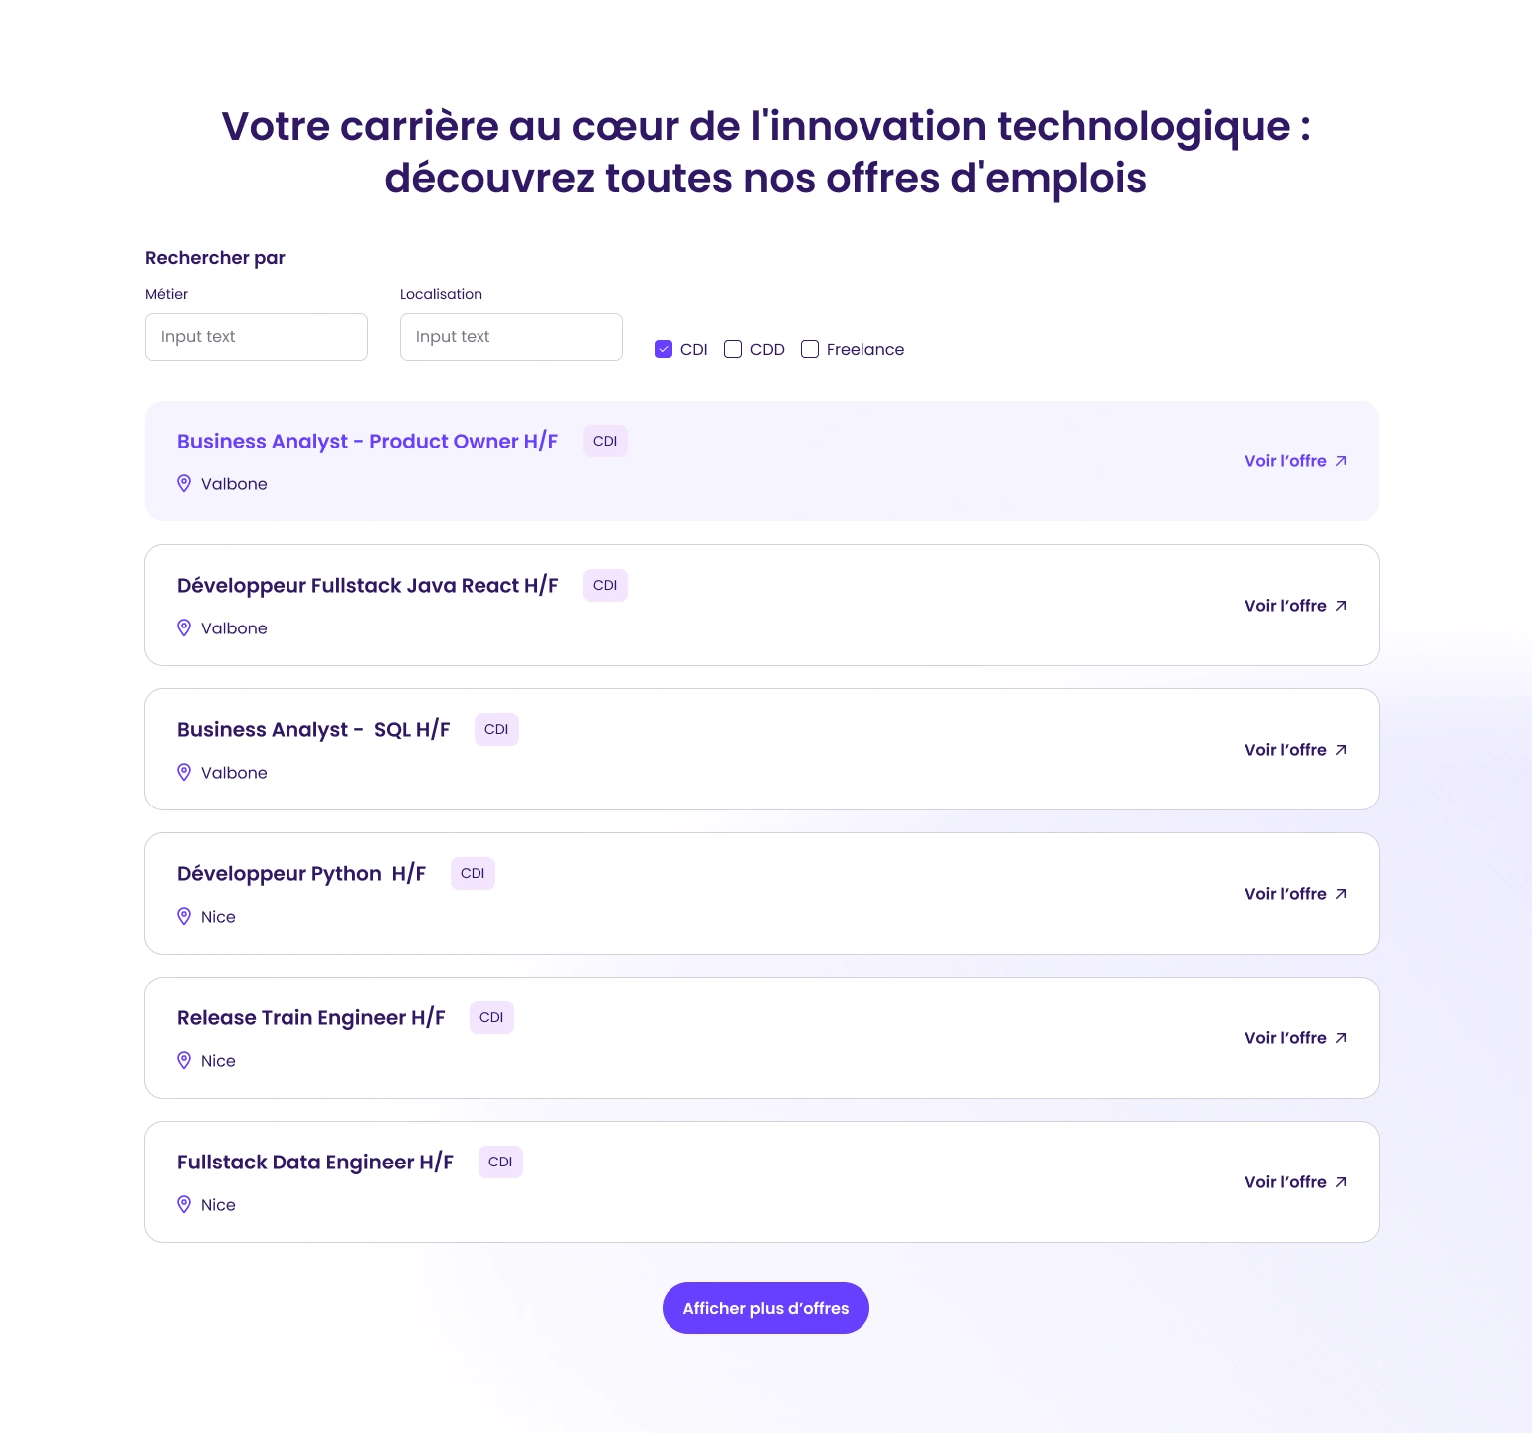
Task: Open Voir l'offre for Développeur Python
Action: click(x=1285, y=894)
